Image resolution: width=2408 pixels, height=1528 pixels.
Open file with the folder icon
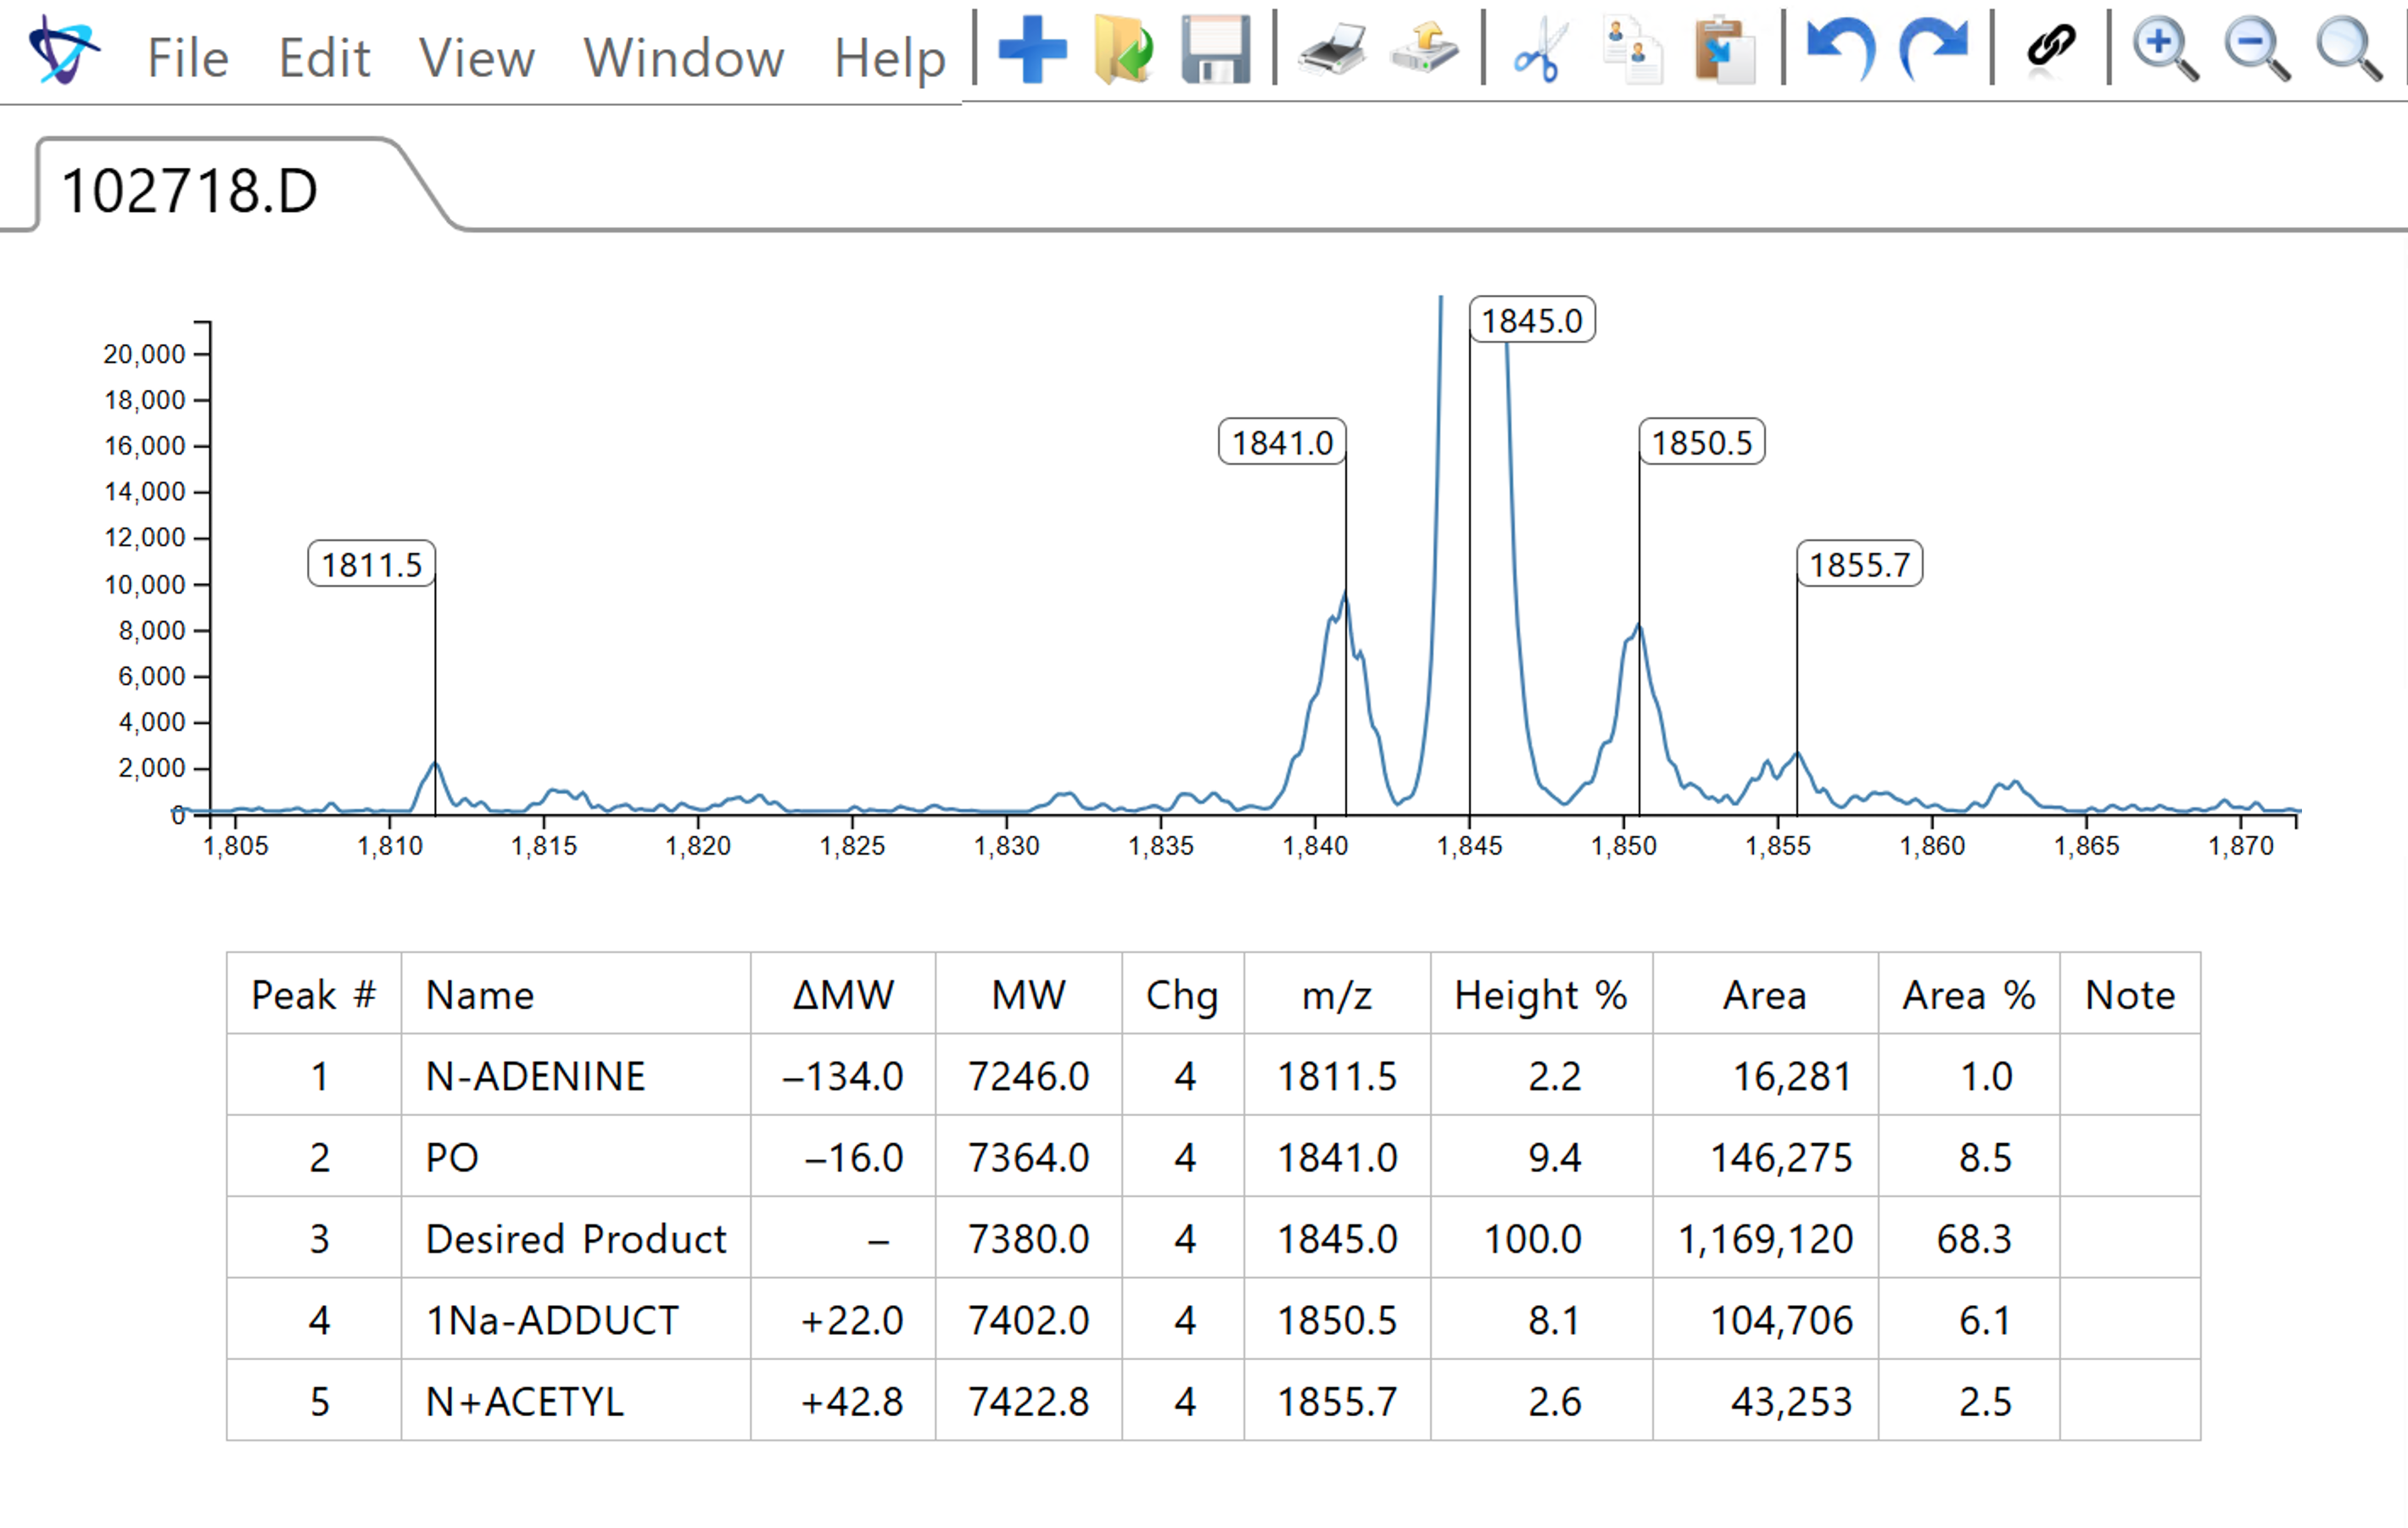tap(1124, 50)
